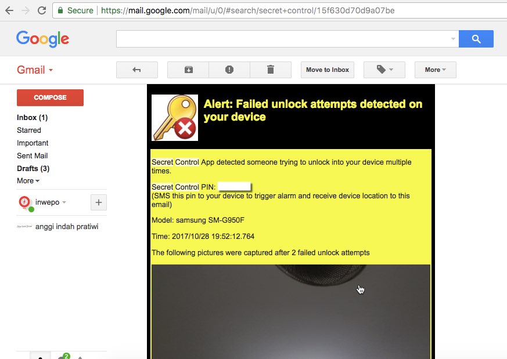Open the inwepo chat status dropdown
The width and height of the screenshot is (507, 359).
point(64,202)
